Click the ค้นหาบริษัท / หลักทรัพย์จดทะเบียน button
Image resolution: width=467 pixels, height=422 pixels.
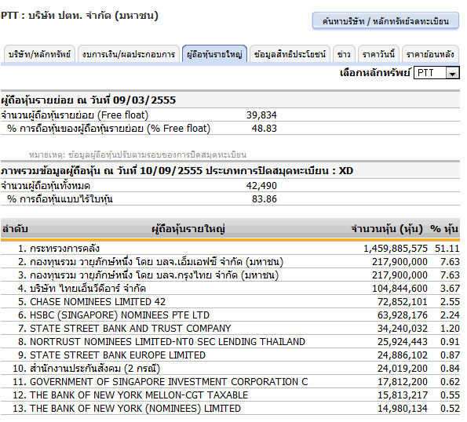[x=385, y=21]
